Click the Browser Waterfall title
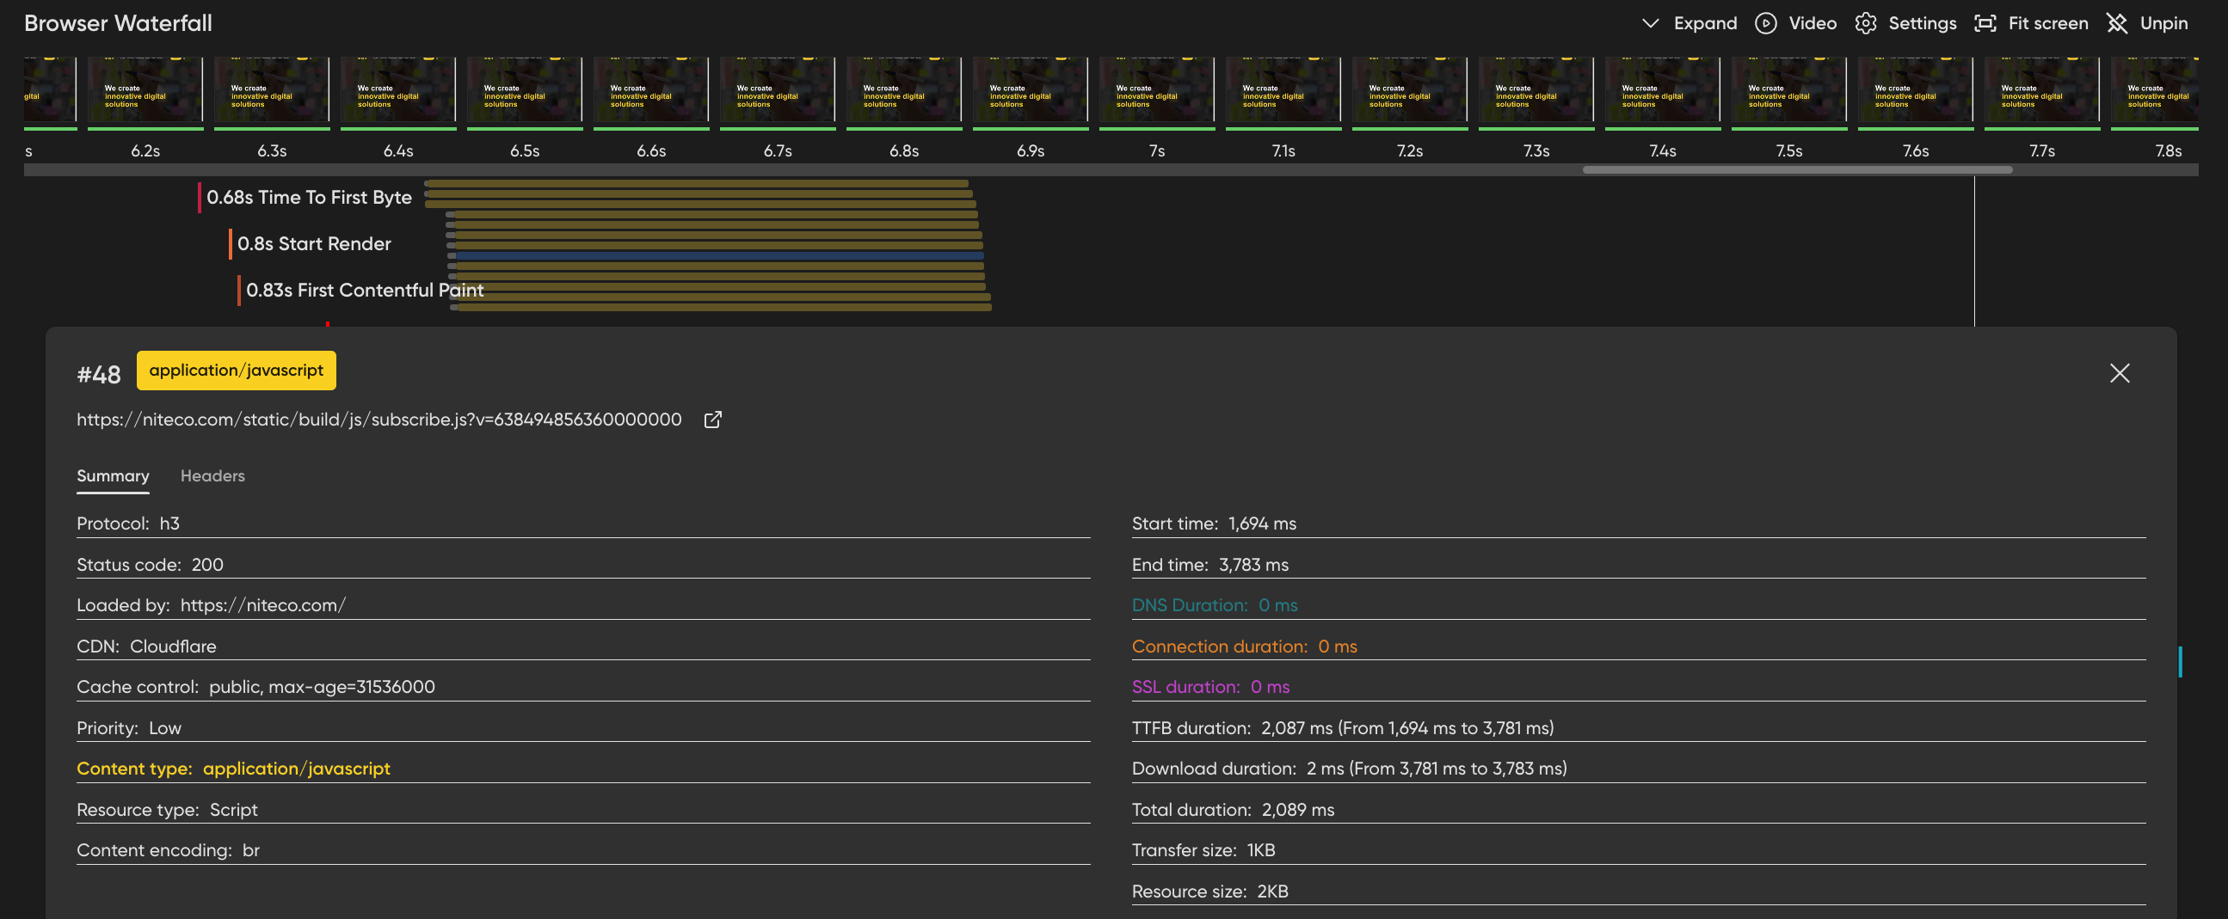Image resolution: width=2228 pixels, height=919 pixels. (119, 23)
